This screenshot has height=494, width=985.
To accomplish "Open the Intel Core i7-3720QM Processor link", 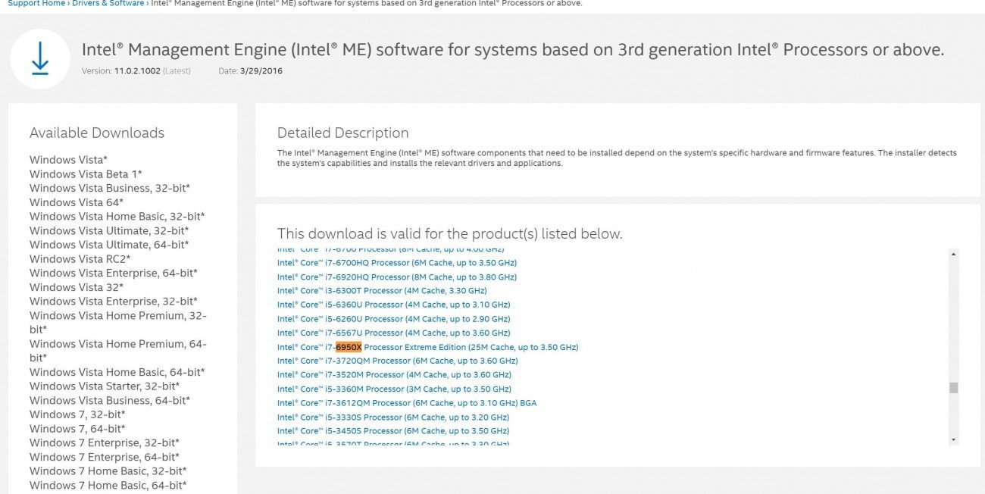I will point(397,361).
